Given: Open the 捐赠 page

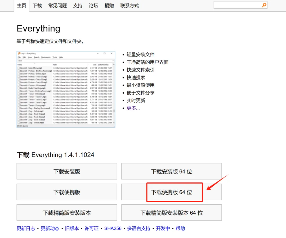Looking at the screenshot, I should (x=109, y=6).
